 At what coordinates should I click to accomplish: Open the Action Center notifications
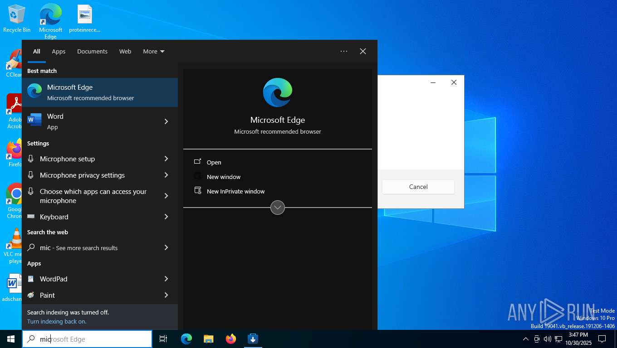click(602, 339)
